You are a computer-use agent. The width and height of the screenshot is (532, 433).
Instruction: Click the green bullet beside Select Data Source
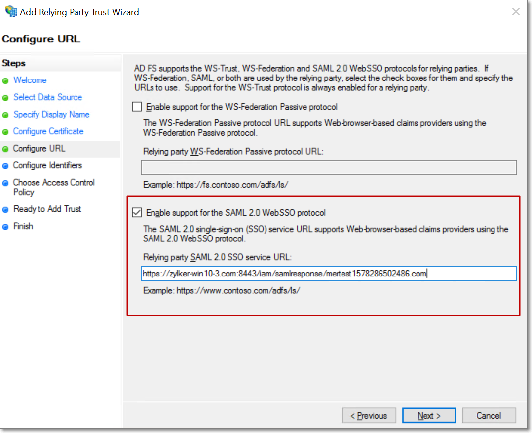(x=5, y=98)
